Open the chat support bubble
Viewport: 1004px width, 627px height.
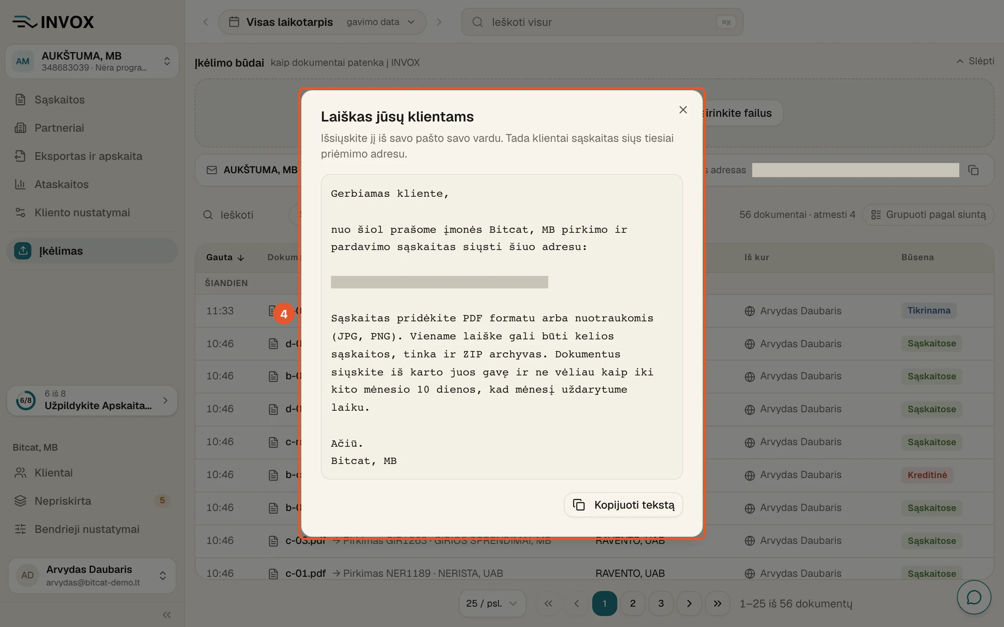pos(974,597)
